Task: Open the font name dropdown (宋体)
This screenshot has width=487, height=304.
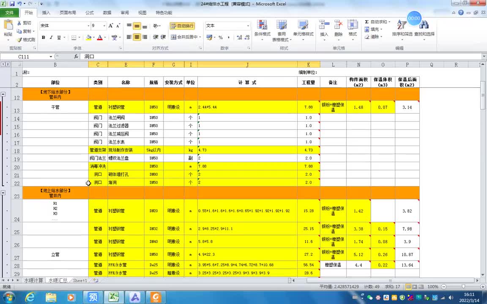Action: tap(88, 26)
